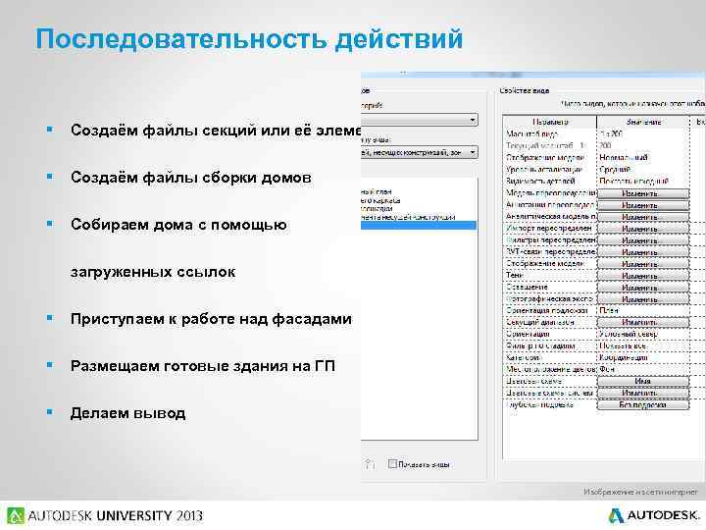Click bullet Приступаем к работе над фасадами

(x=211, y=319)
